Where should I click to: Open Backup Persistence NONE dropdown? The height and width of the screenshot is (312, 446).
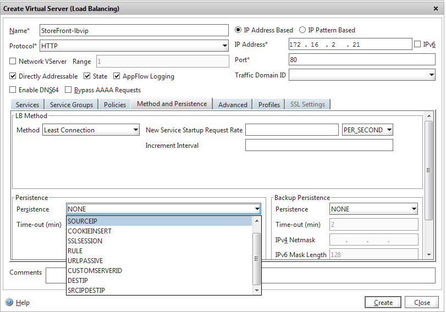coord(373,209)
